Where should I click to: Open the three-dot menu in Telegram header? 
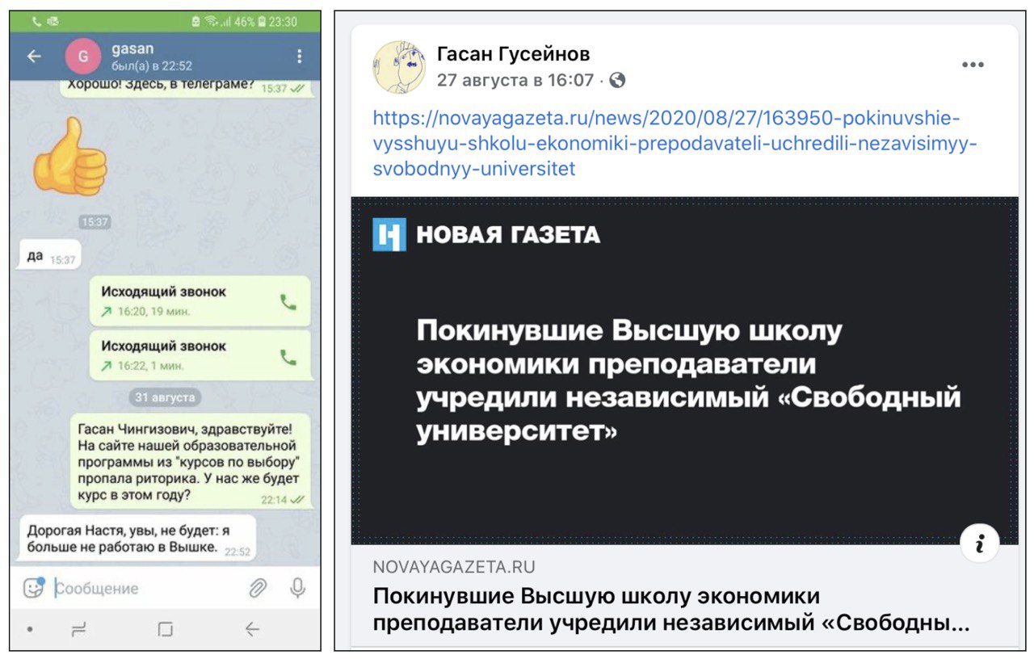point(300,57)
